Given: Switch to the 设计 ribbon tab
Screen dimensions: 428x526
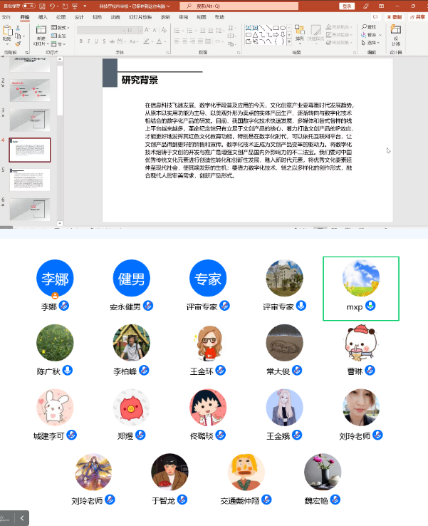Looking at the screenshot, I should (79, 16).
